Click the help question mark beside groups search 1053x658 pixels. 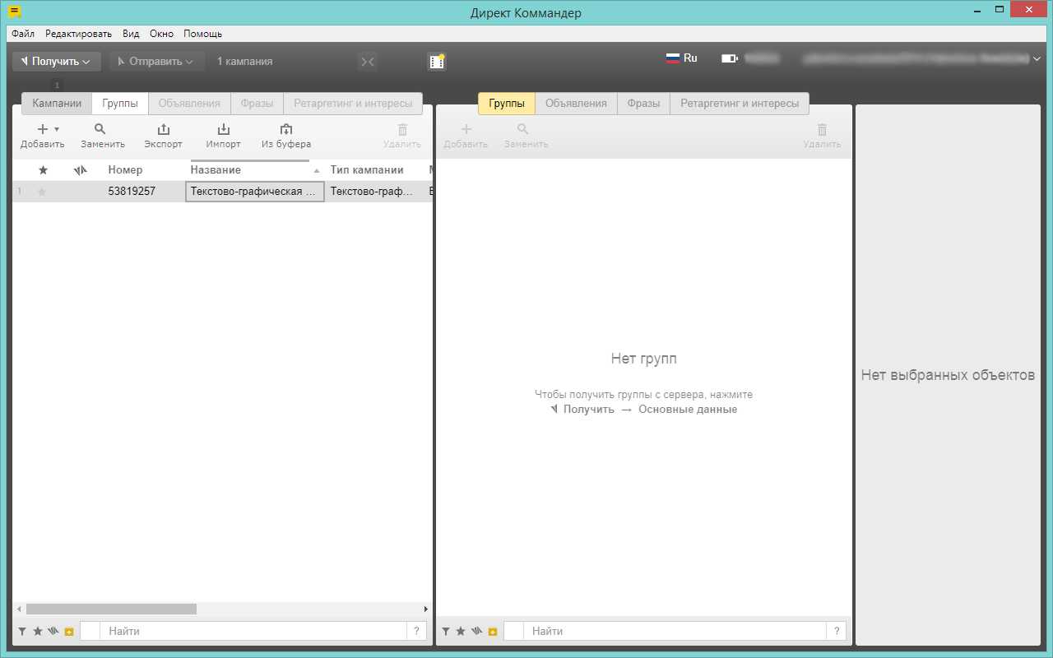point(837,632)
